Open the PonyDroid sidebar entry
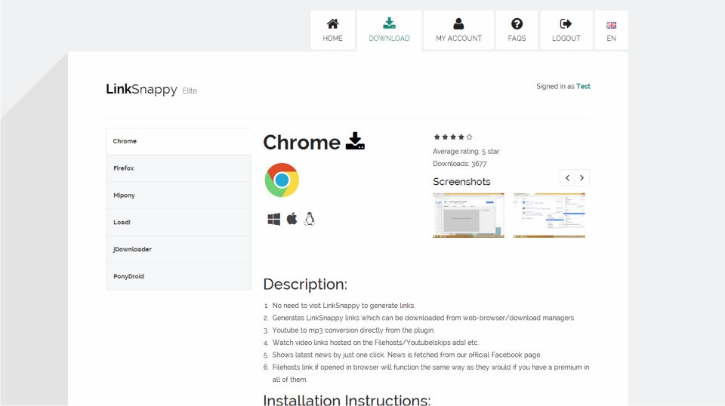Image resolution: width=725 pixels, height=406 pixels. click(x=178, y=277)
